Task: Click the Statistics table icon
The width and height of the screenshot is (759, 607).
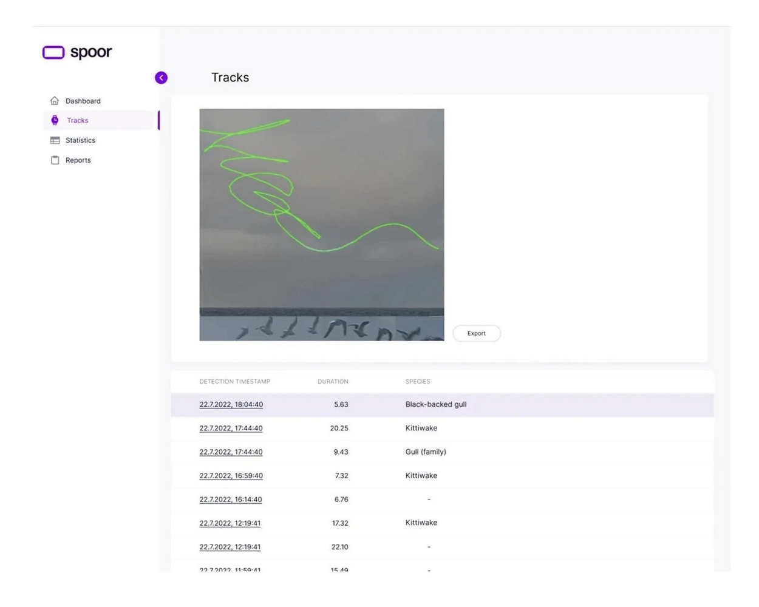Action: [55, 140]
